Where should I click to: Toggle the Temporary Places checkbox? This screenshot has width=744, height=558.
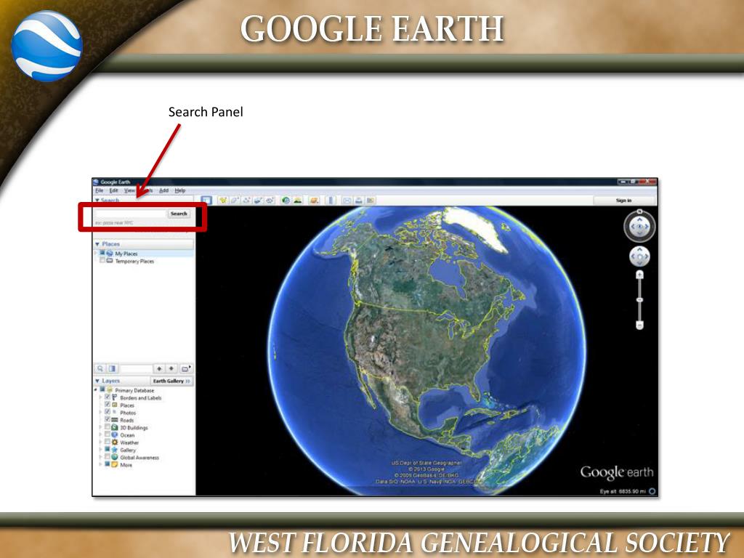pyautogui.click(x=102, y=261)
